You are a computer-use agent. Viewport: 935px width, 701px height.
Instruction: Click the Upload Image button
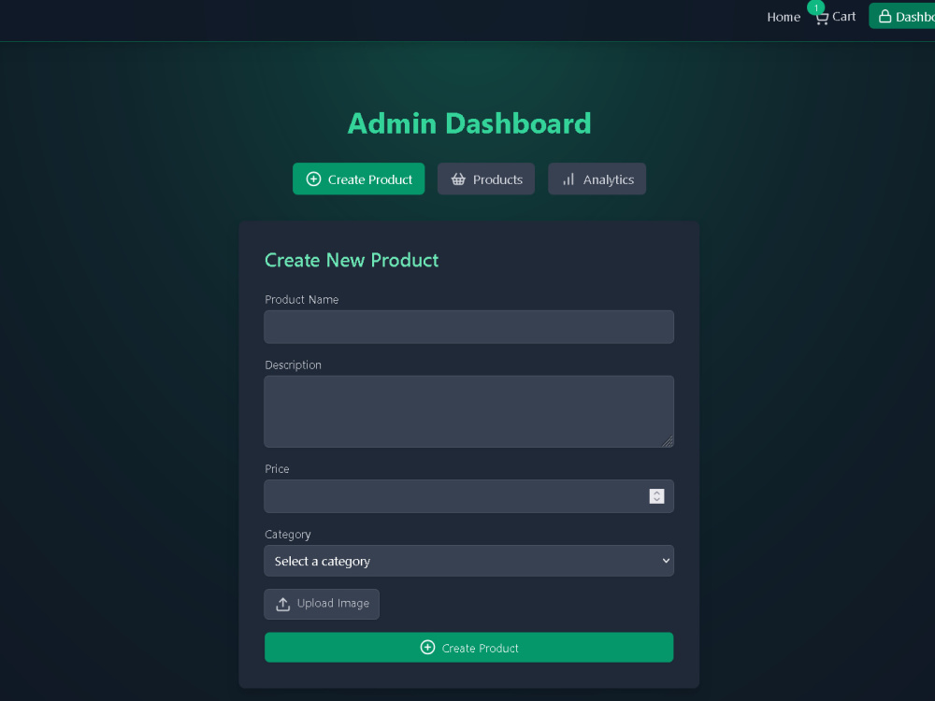tap(322, 604)
